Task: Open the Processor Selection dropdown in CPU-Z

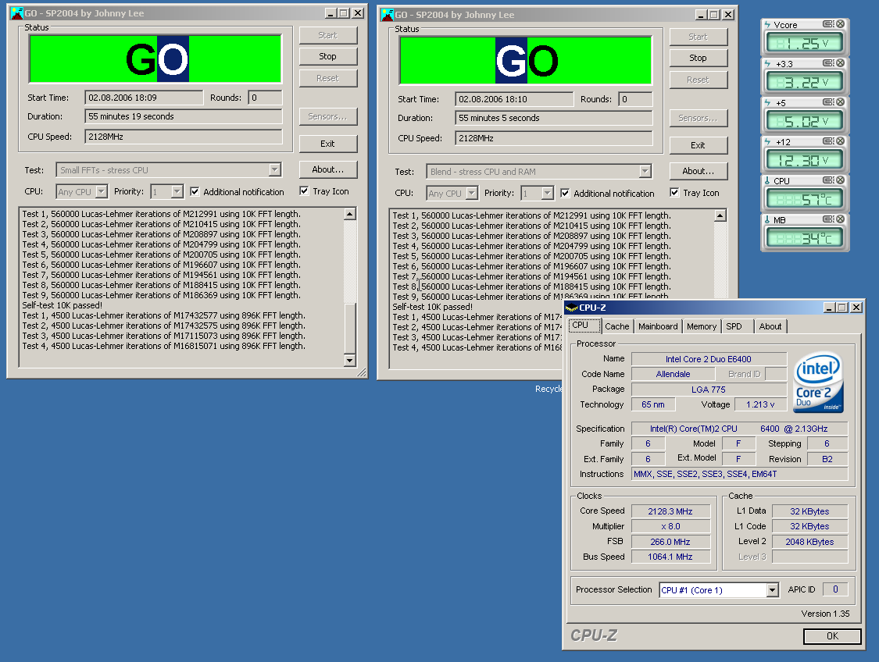Action: (x=773, y=589)
